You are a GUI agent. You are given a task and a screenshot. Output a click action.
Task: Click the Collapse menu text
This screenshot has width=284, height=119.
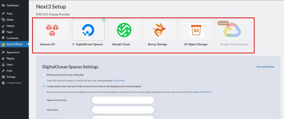(14, 83)
